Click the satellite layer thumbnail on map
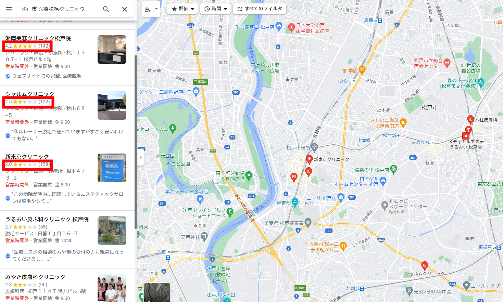Screen dimensions: 503x302 [x=157, y=292]
